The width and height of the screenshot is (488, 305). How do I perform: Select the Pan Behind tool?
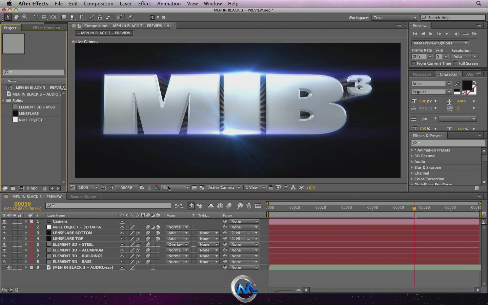[53, 17]
